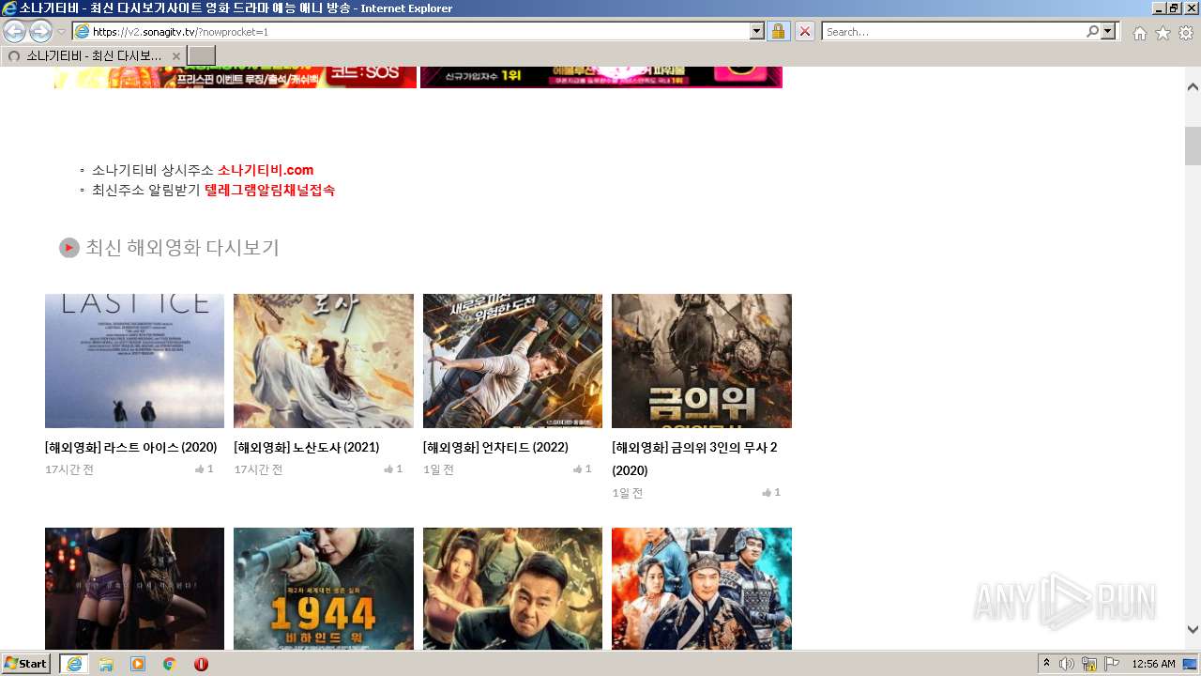Click the Search box
The image size is (1201, 676).
pyautogui.click(x=953, y=32)
